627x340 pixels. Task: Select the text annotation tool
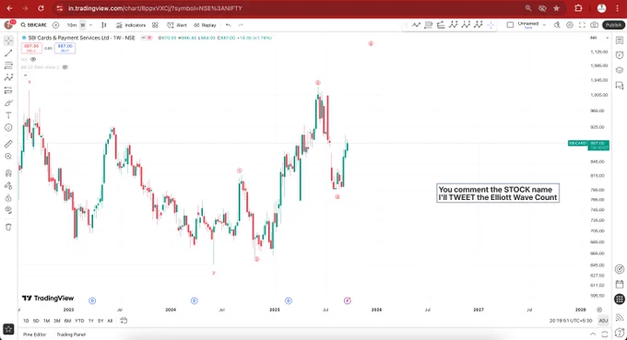[x=8, y=115]
